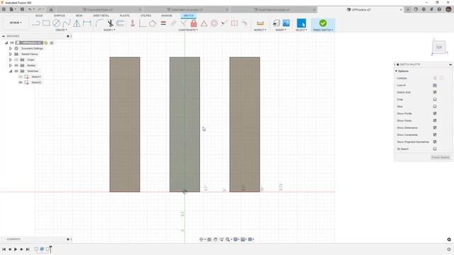This screenshot has width=454, height=255.
Task: Switch to the Solid tab
Action: 39,16
